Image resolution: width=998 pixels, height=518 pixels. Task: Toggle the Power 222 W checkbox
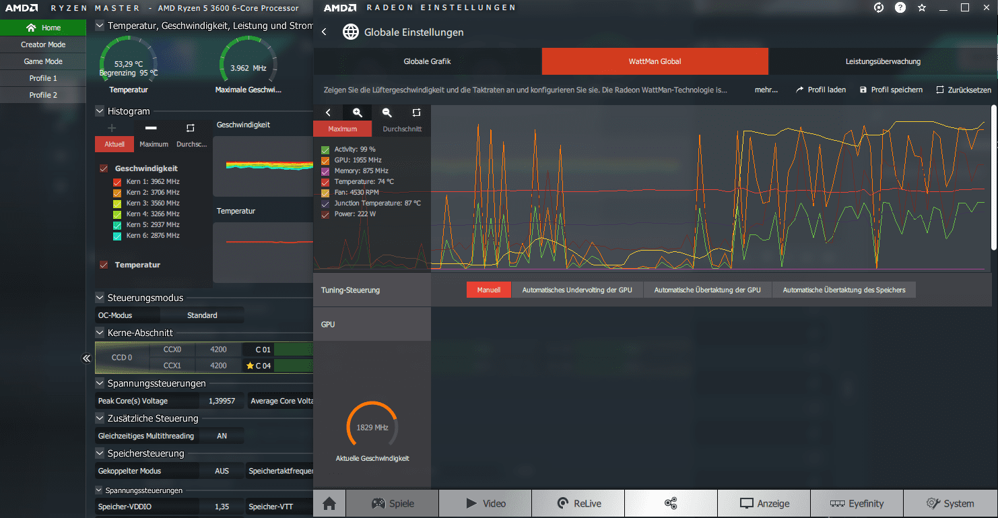(325, 214)
